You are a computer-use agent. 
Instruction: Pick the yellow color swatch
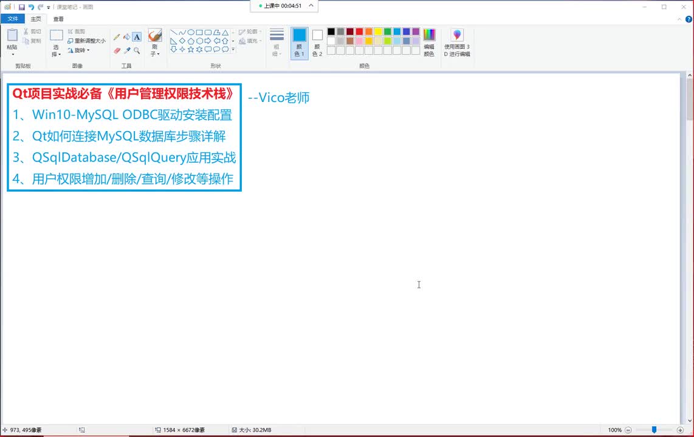378,32
